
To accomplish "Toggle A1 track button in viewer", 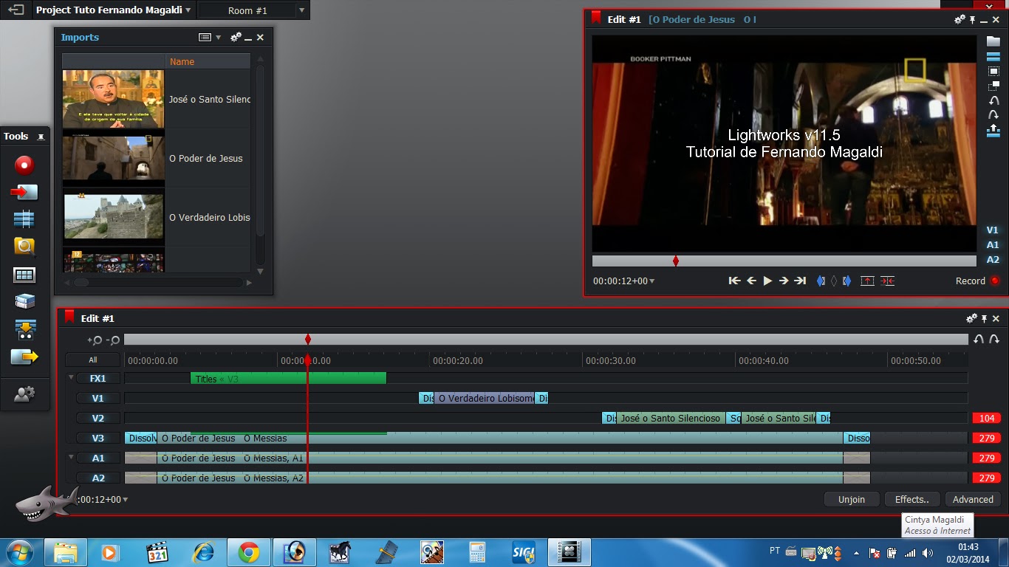I will [x=993, y=244].
